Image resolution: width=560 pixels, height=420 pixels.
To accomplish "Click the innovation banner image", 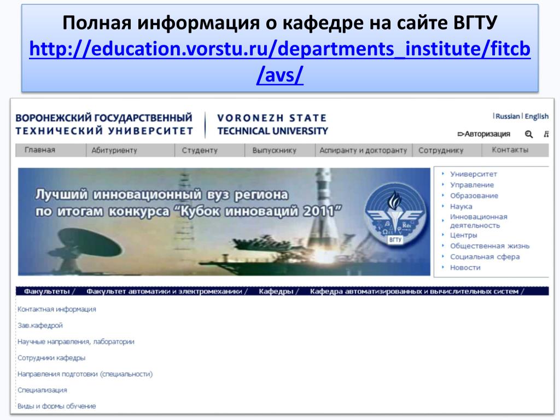I will (x=224, y=221).
